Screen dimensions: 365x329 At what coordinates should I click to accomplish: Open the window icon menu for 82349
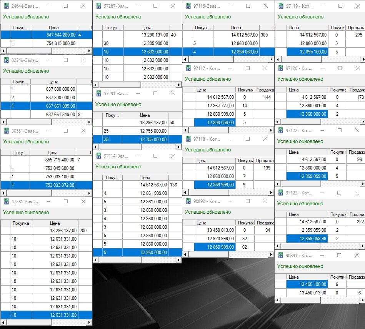pos(6,60)
